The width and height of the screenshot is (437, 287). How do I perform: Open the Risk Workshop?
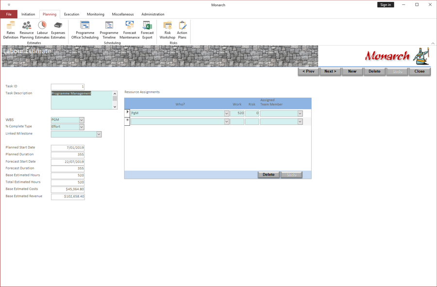(x=168, y=30)
